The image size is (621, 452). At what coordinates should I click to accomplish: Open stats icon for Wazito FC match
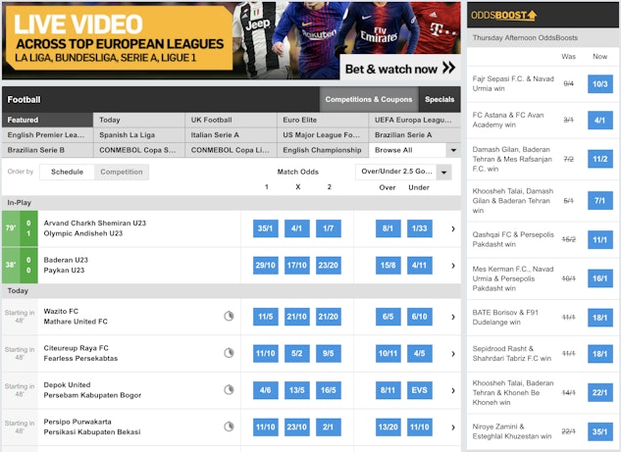pos(229,317)
